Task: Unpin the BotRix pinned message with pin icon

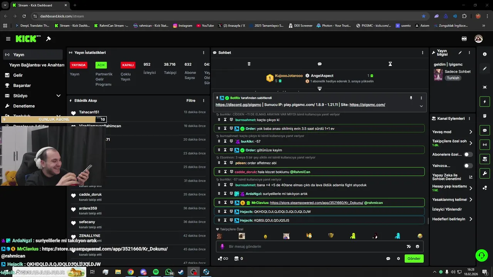Action: (411, 98)
